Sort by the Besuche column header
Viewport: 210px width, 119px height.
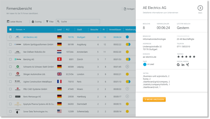pos(94,29)
